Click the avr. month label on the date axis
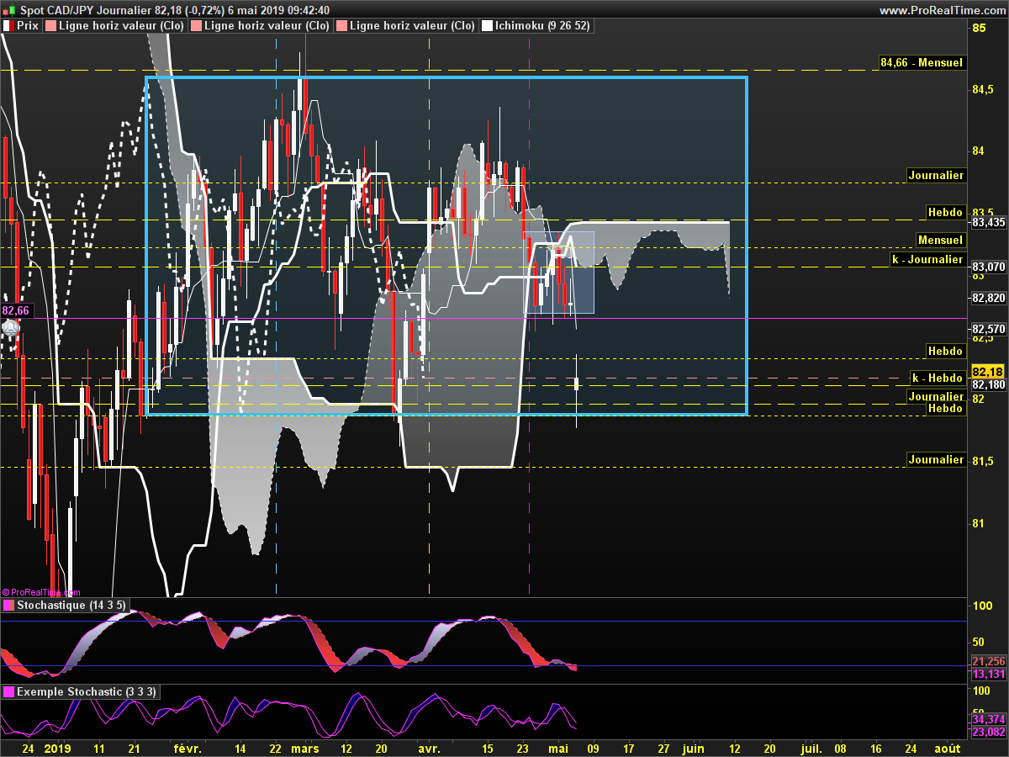The width and height of the screenshot is (1009, 757). tap(429, 747)
